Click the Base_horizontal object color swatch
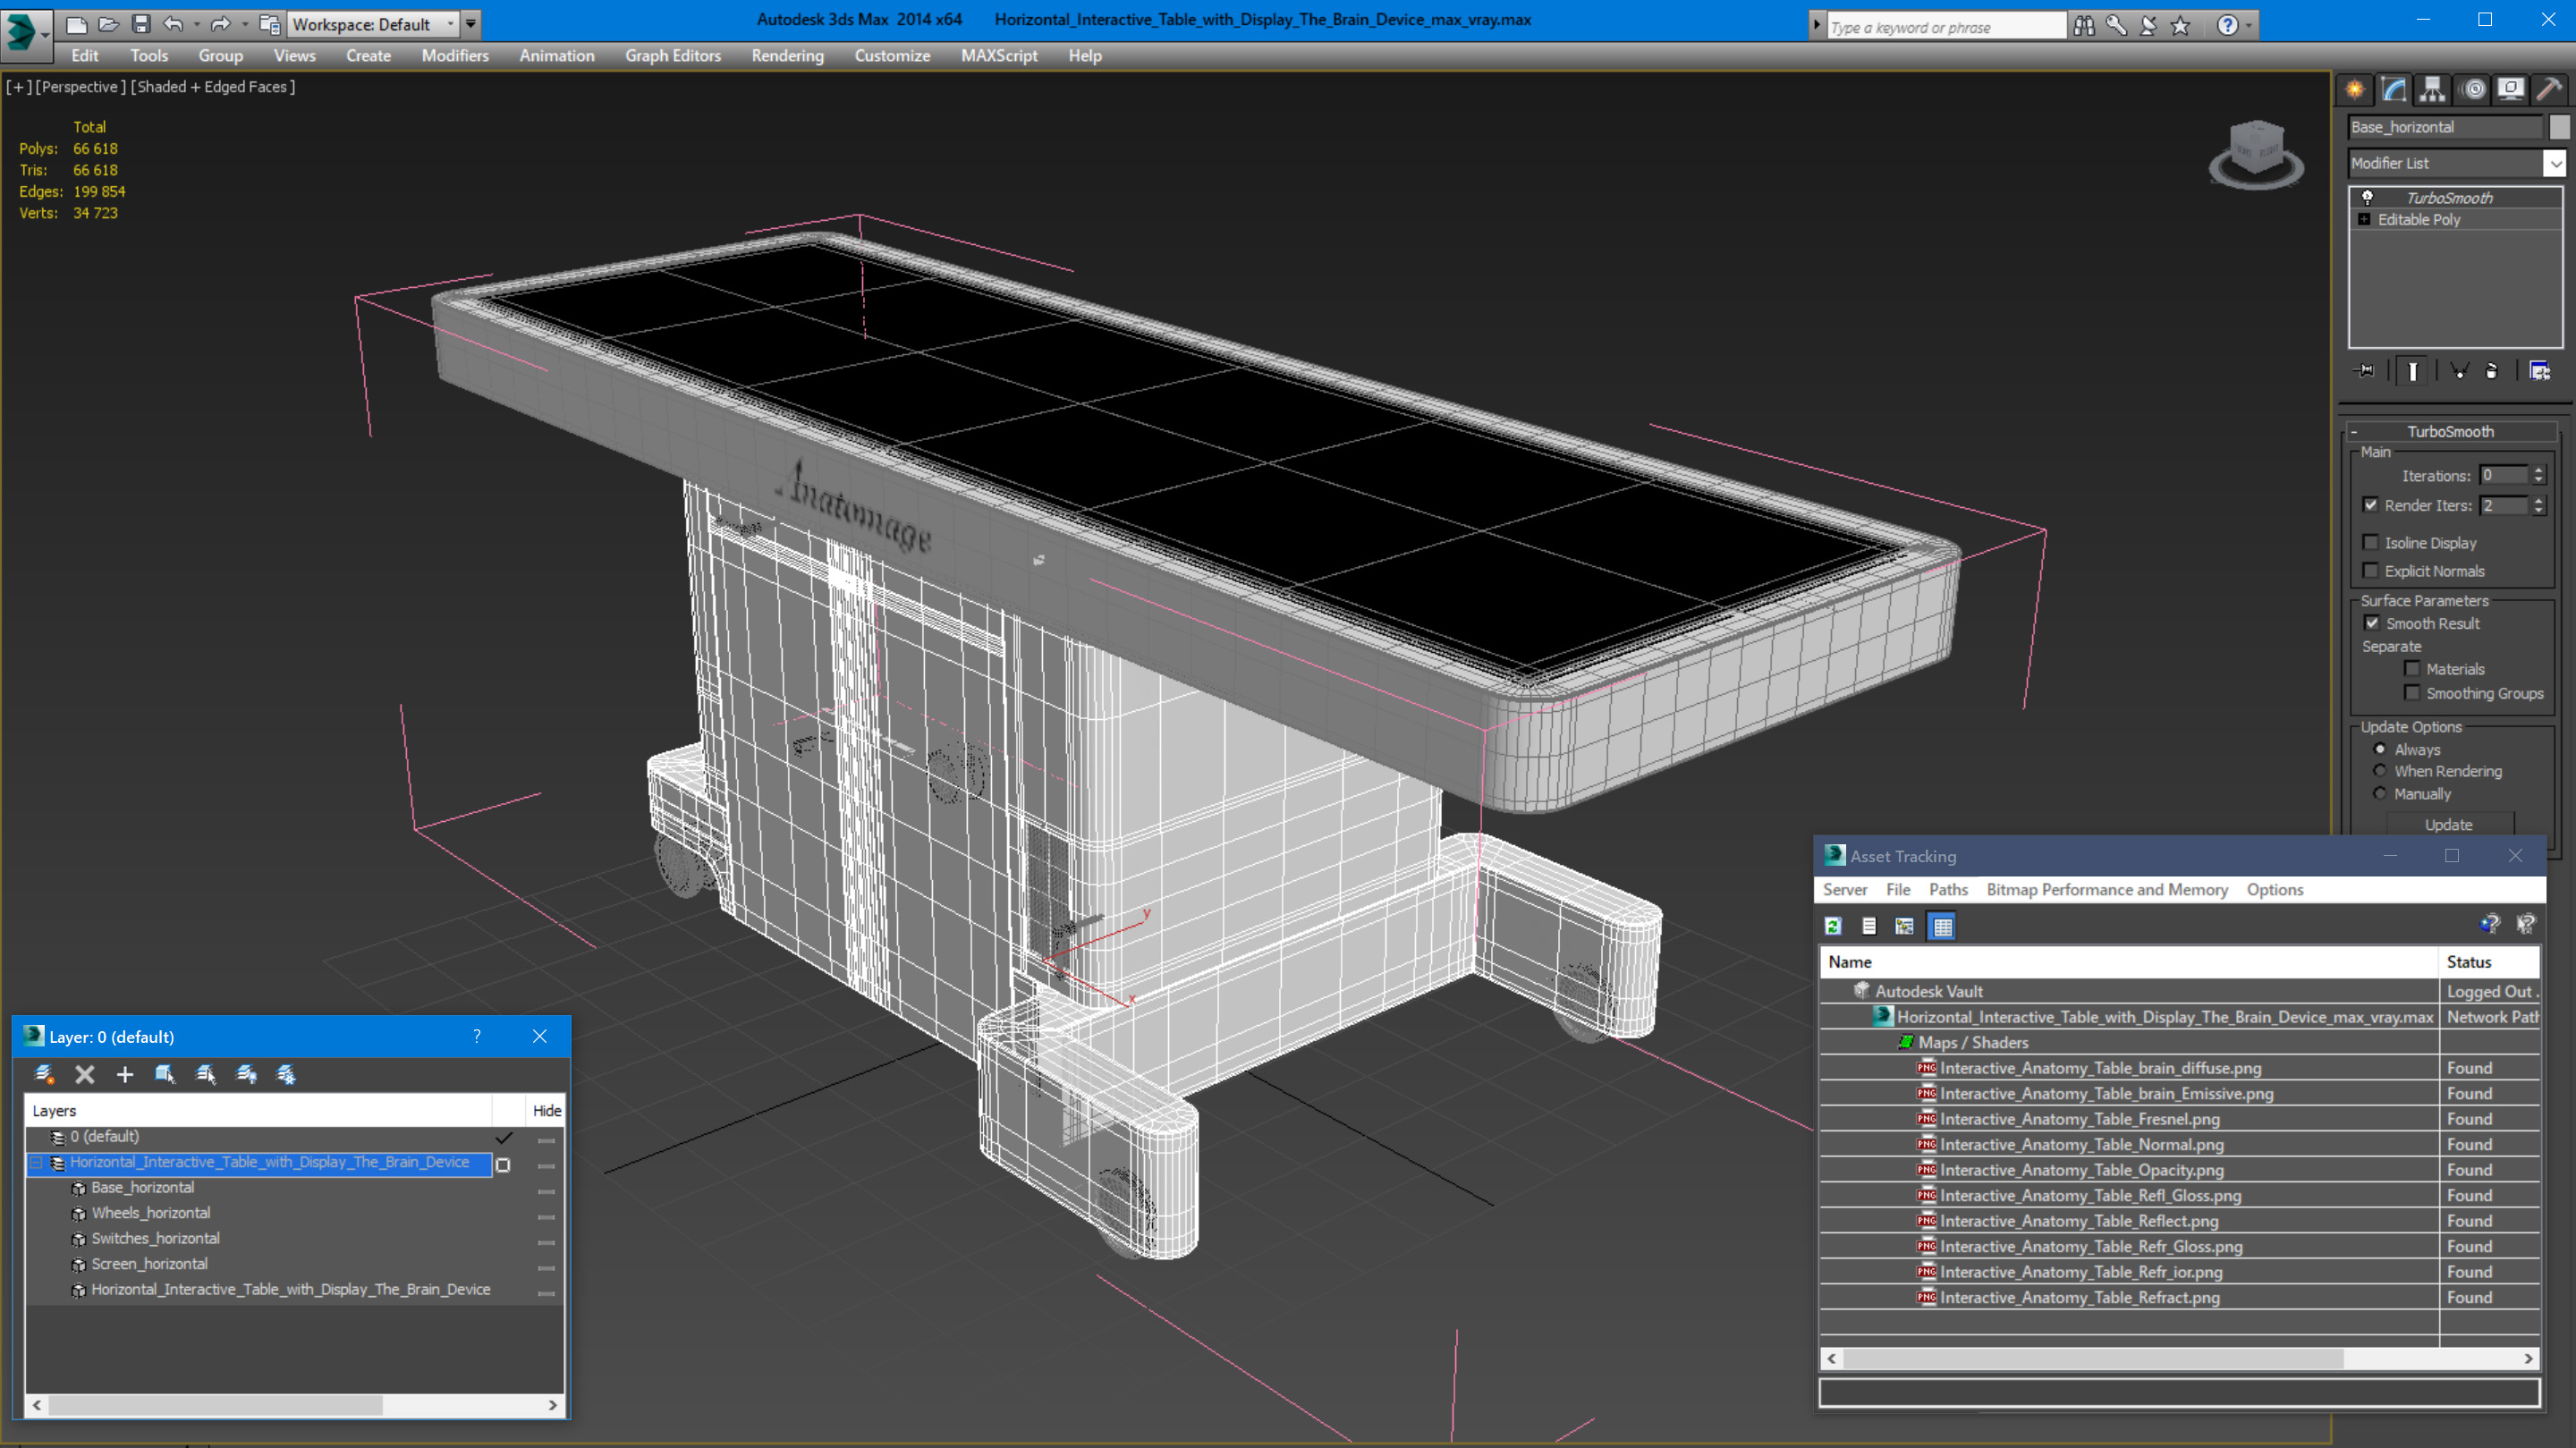This screenshot has height=1448, width=2576. [x=2558, y=127]
